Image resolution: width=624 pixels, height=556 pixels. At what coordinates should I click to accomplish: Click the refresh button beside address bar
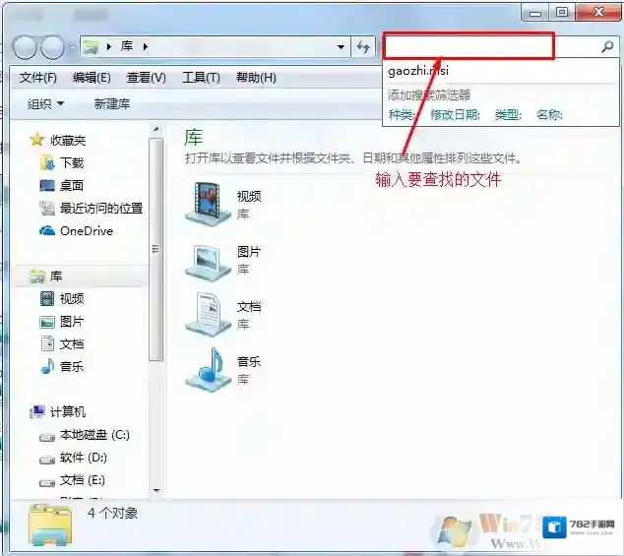click(363, 47)
